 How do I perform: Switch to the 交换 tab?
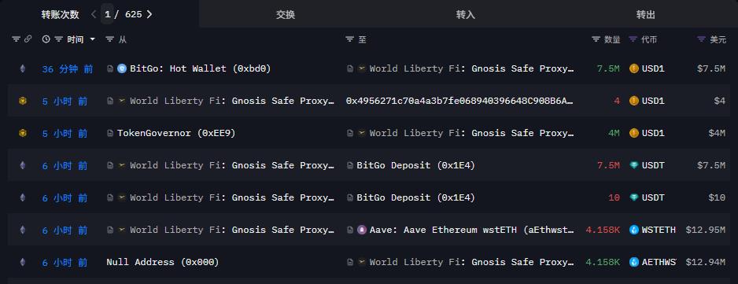tap(286, 15)
